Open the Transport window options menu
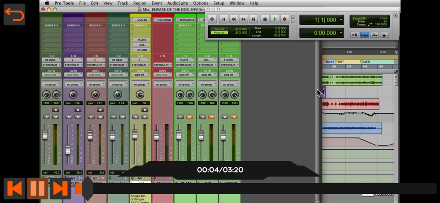 click(396, 15)
